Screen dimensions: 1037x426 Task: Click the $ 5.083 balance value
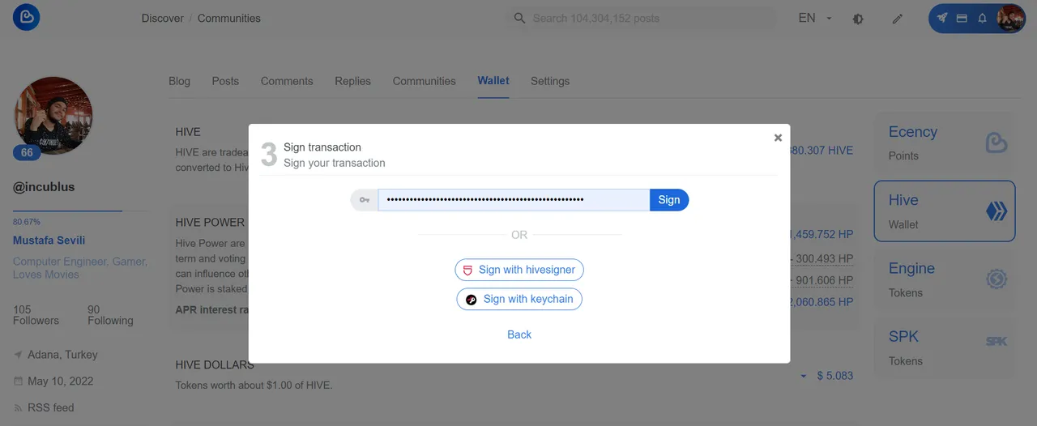834,376
